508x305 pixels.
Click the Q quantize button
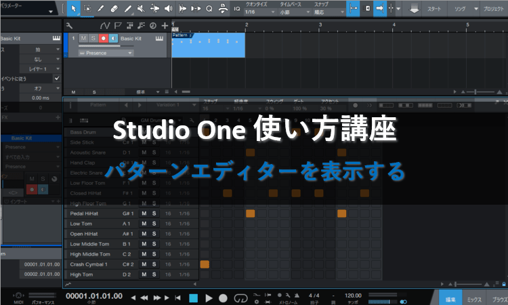209,9
